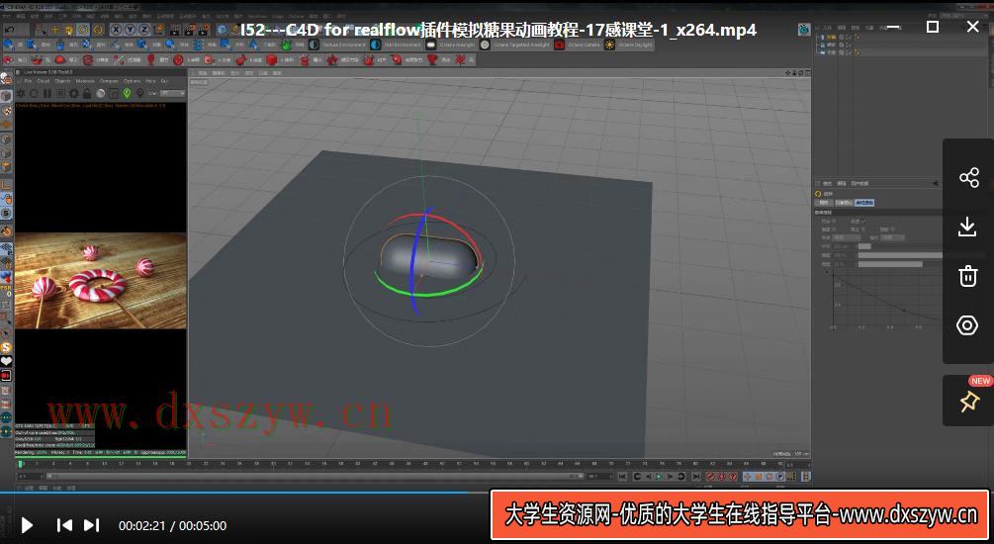Click the blue cube primitive icon
The height and width of the screenshot is (544, 994).
[x=222, y=30]
